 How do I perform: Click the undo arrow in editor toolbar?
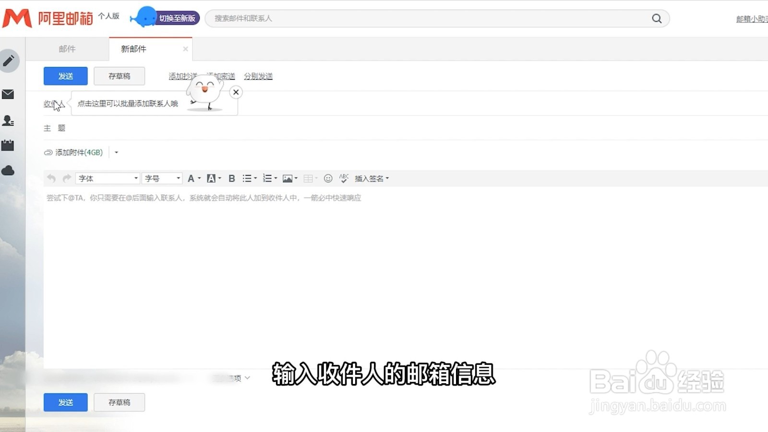51,178
